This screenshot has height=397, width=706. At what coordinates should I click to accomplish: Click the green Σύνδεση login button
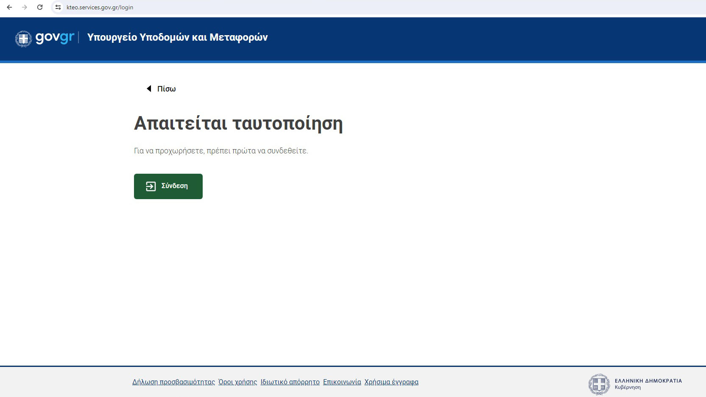coord(168,186)
